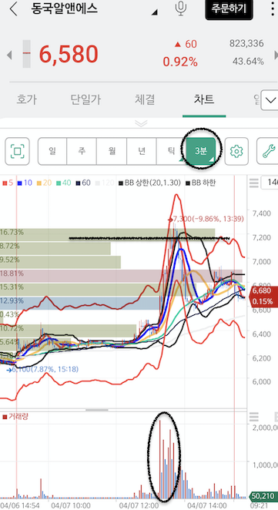
Task: Show previous stock with left arrow
Action: [x=9, y=55]
